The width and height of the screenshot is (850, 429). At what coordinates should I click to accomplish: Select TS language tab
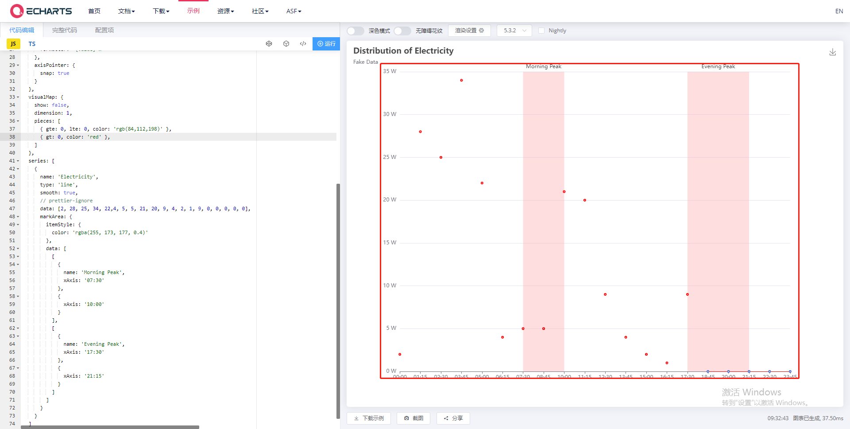[32, 44]
